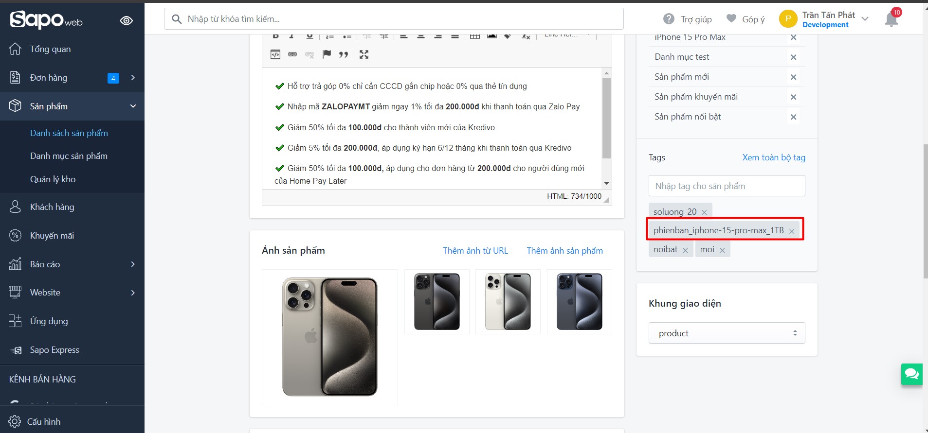Click the insert table icon in editor toolbar

475,36
